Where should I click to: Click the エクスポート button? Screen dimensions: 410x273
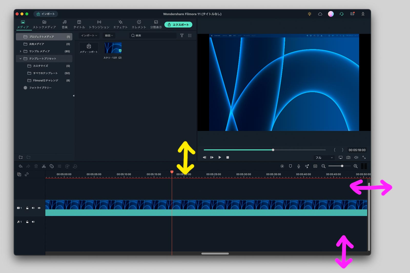coord(178,25)
